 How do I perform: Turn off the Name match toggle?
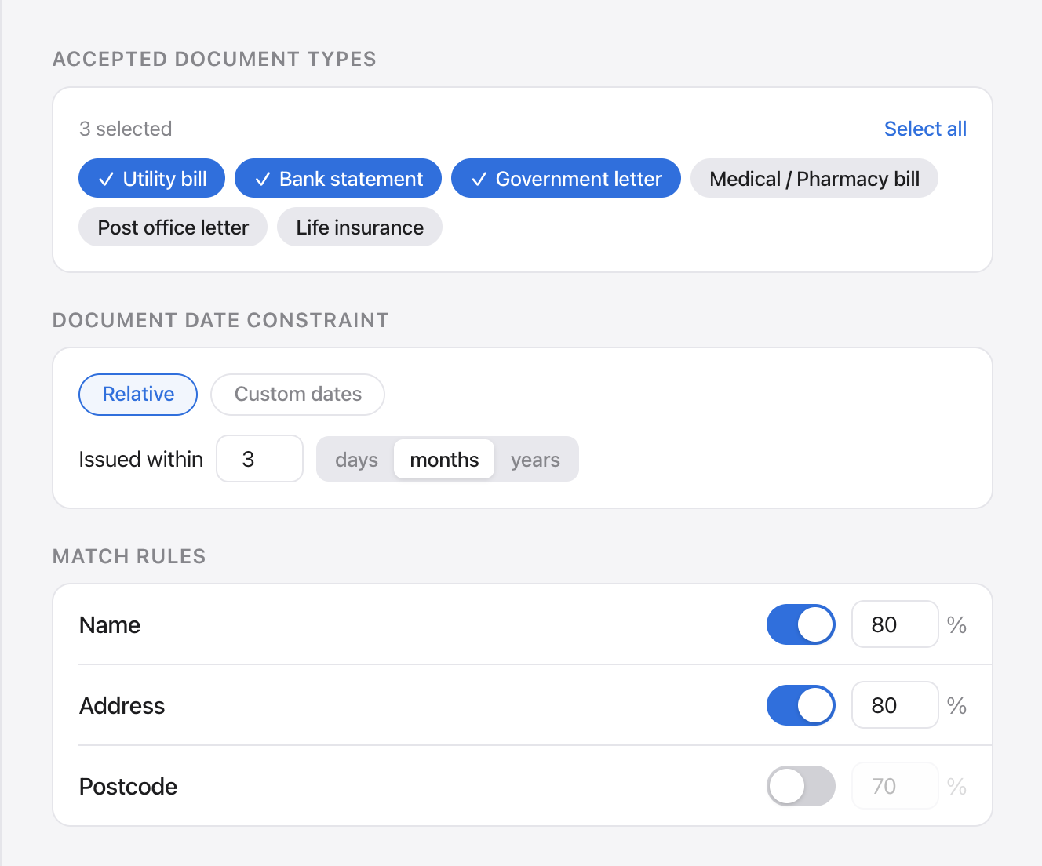click(x=800, y=624)
